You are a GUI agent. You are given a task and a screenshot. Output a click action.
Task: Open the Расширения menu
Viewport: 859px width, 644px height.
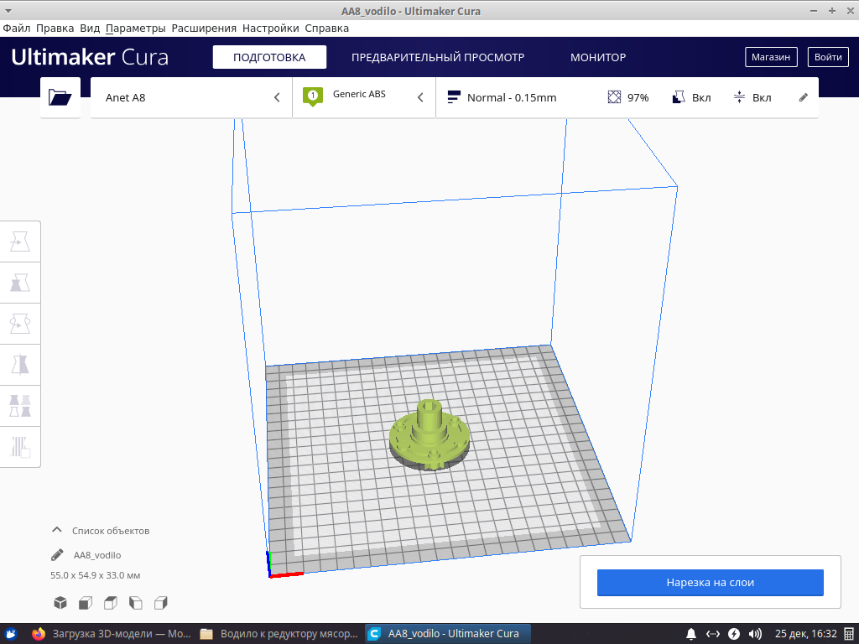pos(204,28)
